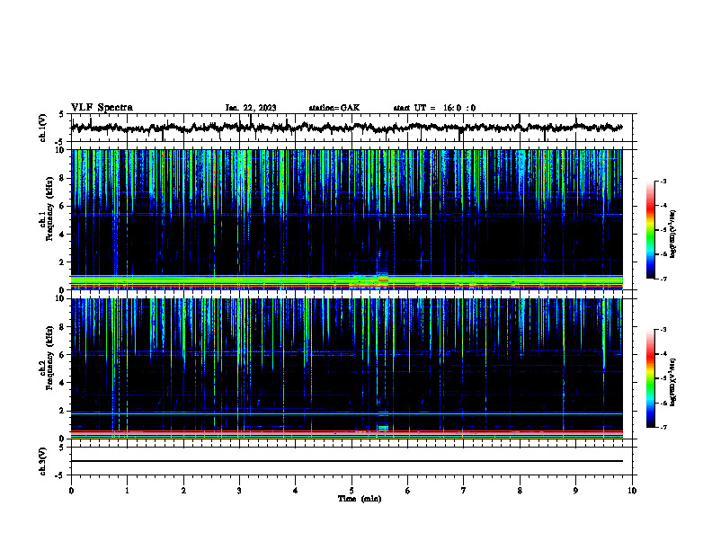Click the ch.1 Frequency (kHz) axis label
712x550 pixels.
click(47, 219)
